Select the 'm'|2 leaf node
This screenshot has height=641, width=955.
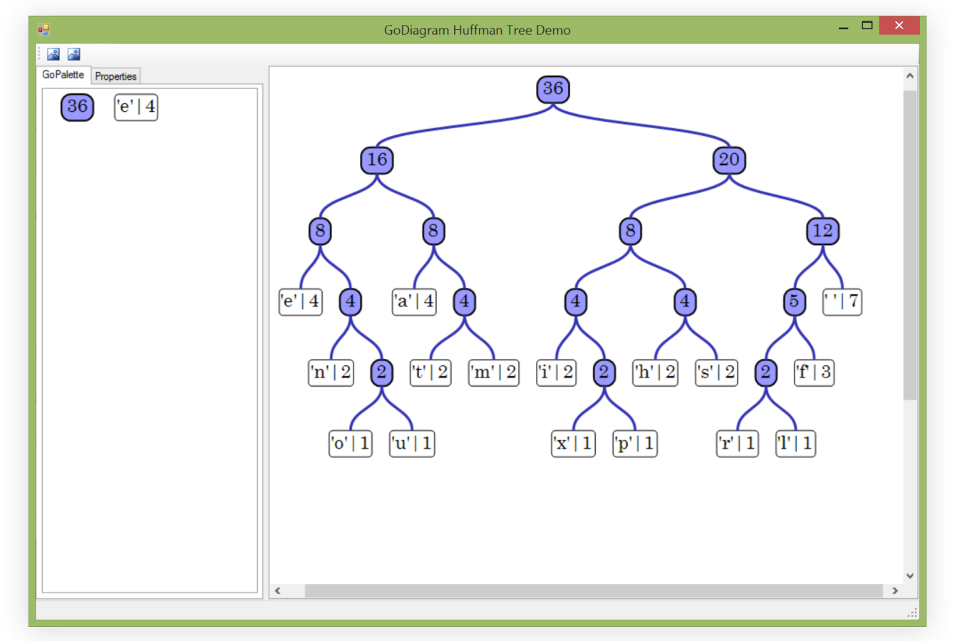coord(493,372)
